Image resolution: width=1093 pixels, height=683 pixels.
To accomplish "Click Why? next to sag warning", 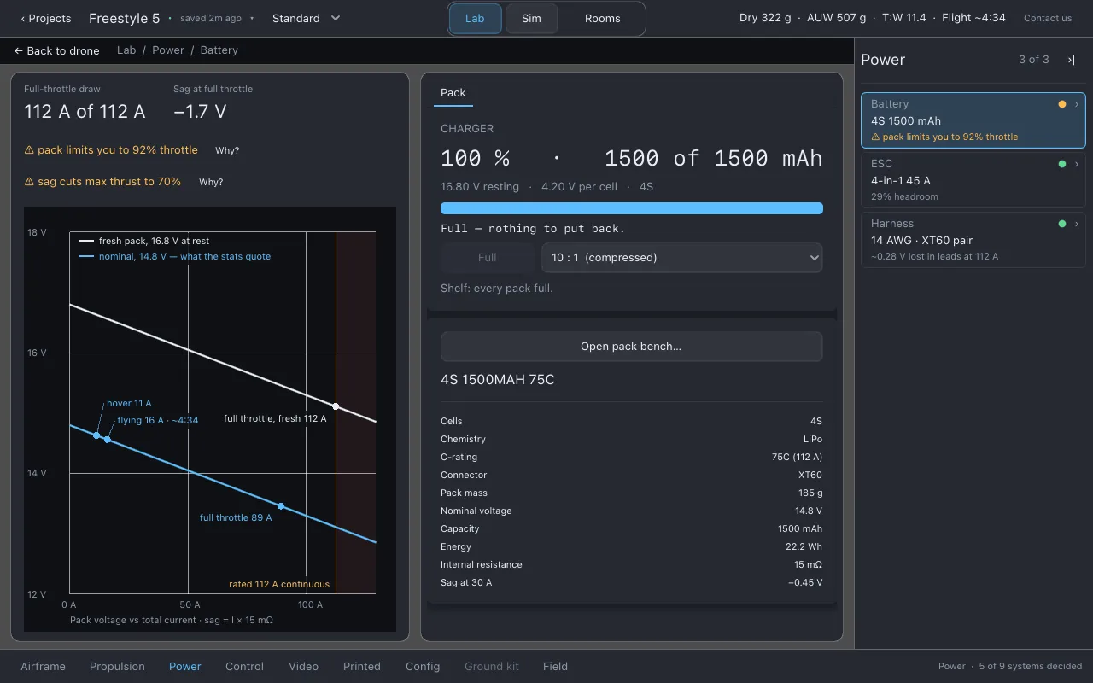I will 211,182.
